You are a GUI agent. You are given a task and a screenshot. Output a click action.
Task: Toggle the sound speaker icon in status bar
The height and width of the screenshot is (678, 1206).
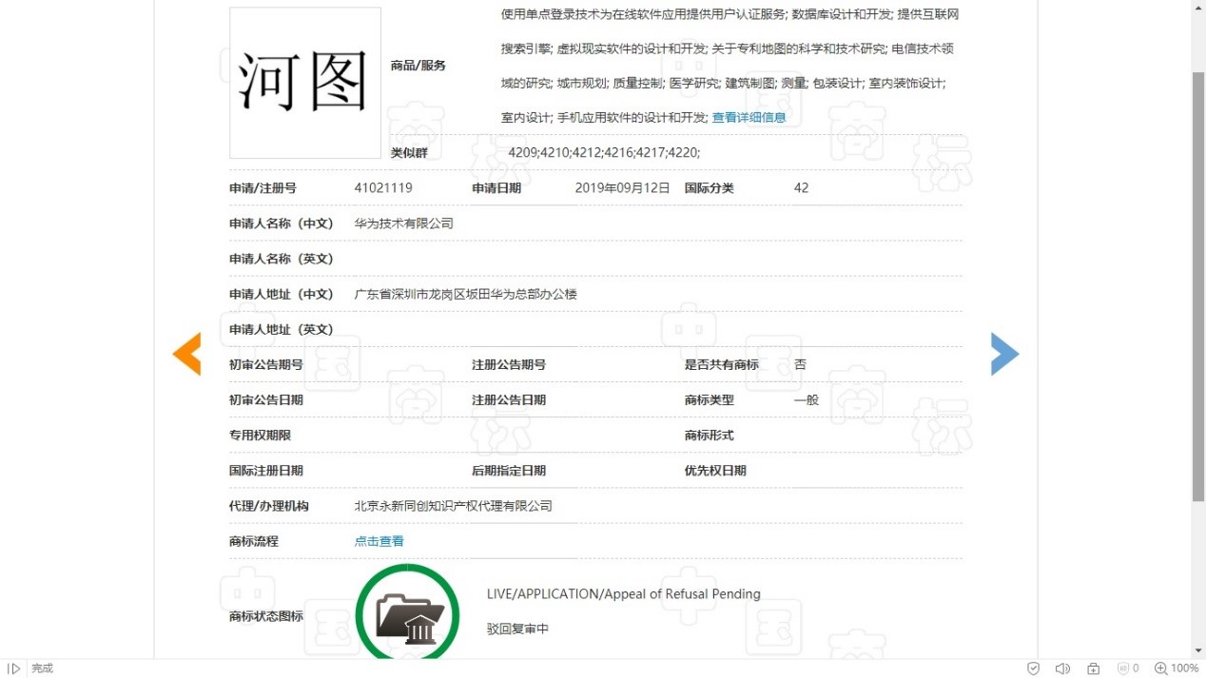point(1062,668)
